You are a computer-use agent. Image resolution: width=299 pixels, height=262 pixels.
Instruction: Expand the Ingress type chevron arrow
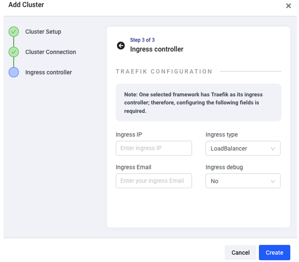click(273, 148)
